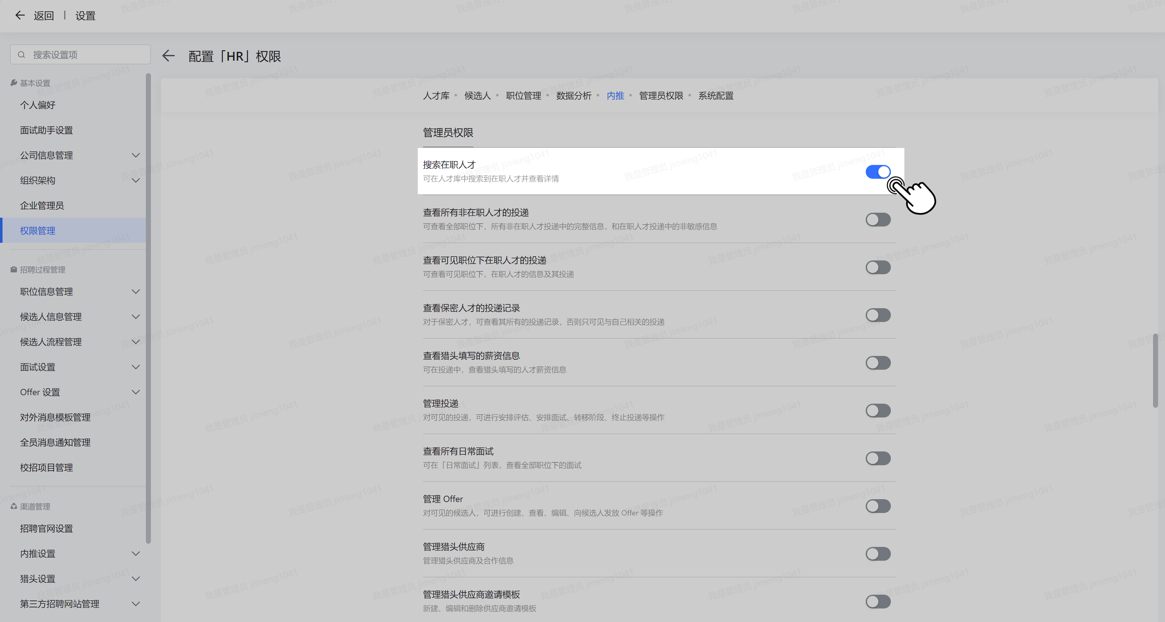Viewport: 1165px width, 622px height.
Task: Expand the 公司信息管理 menu chevron
Action: tap(136, 155)
